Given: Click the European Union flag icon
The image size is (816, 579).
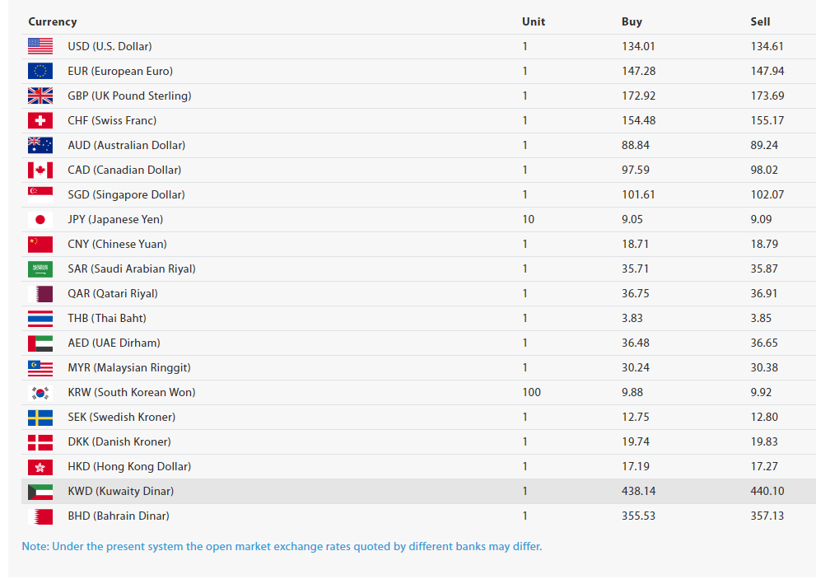Looking at the screenshot, I should (40, 71).
